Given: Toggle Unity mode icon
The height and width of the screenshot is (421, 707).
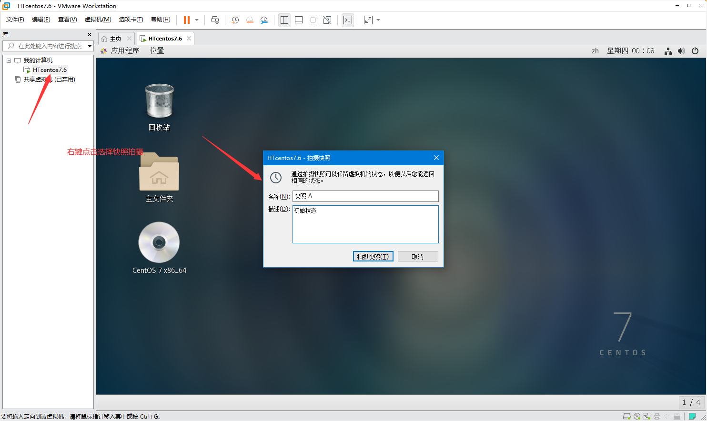Looking at the screenshot, I should (327, 20).
